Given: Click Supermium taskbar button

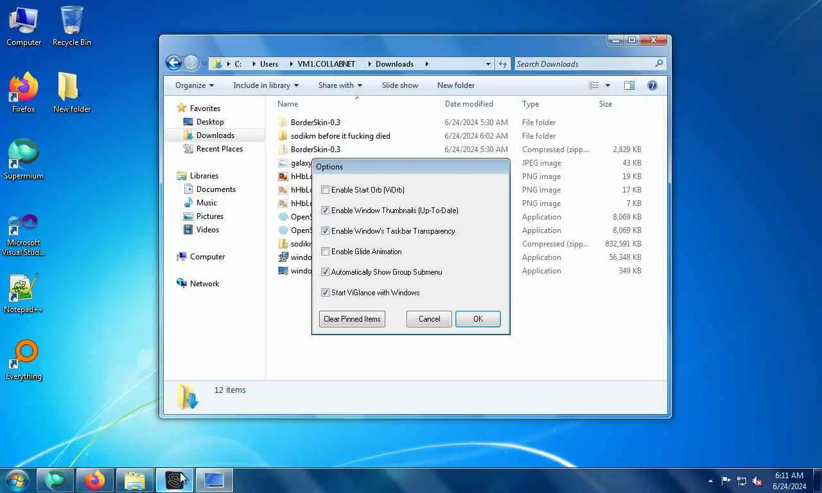Looking at the screenshot, I should (x=55, y=480).
